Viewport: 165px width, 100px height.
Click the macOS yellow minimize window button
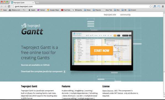(4, 2)
